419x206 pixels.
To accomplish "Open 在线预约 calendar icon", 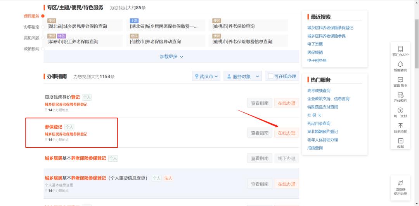I will pos(400,95).
